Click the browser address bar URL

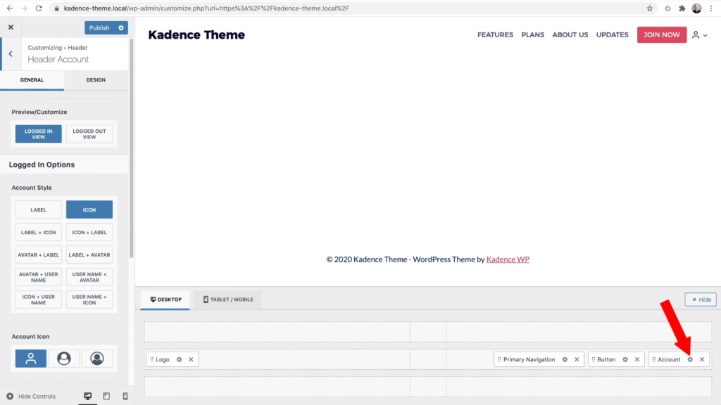pyautogui.click(x=206, y=8)
